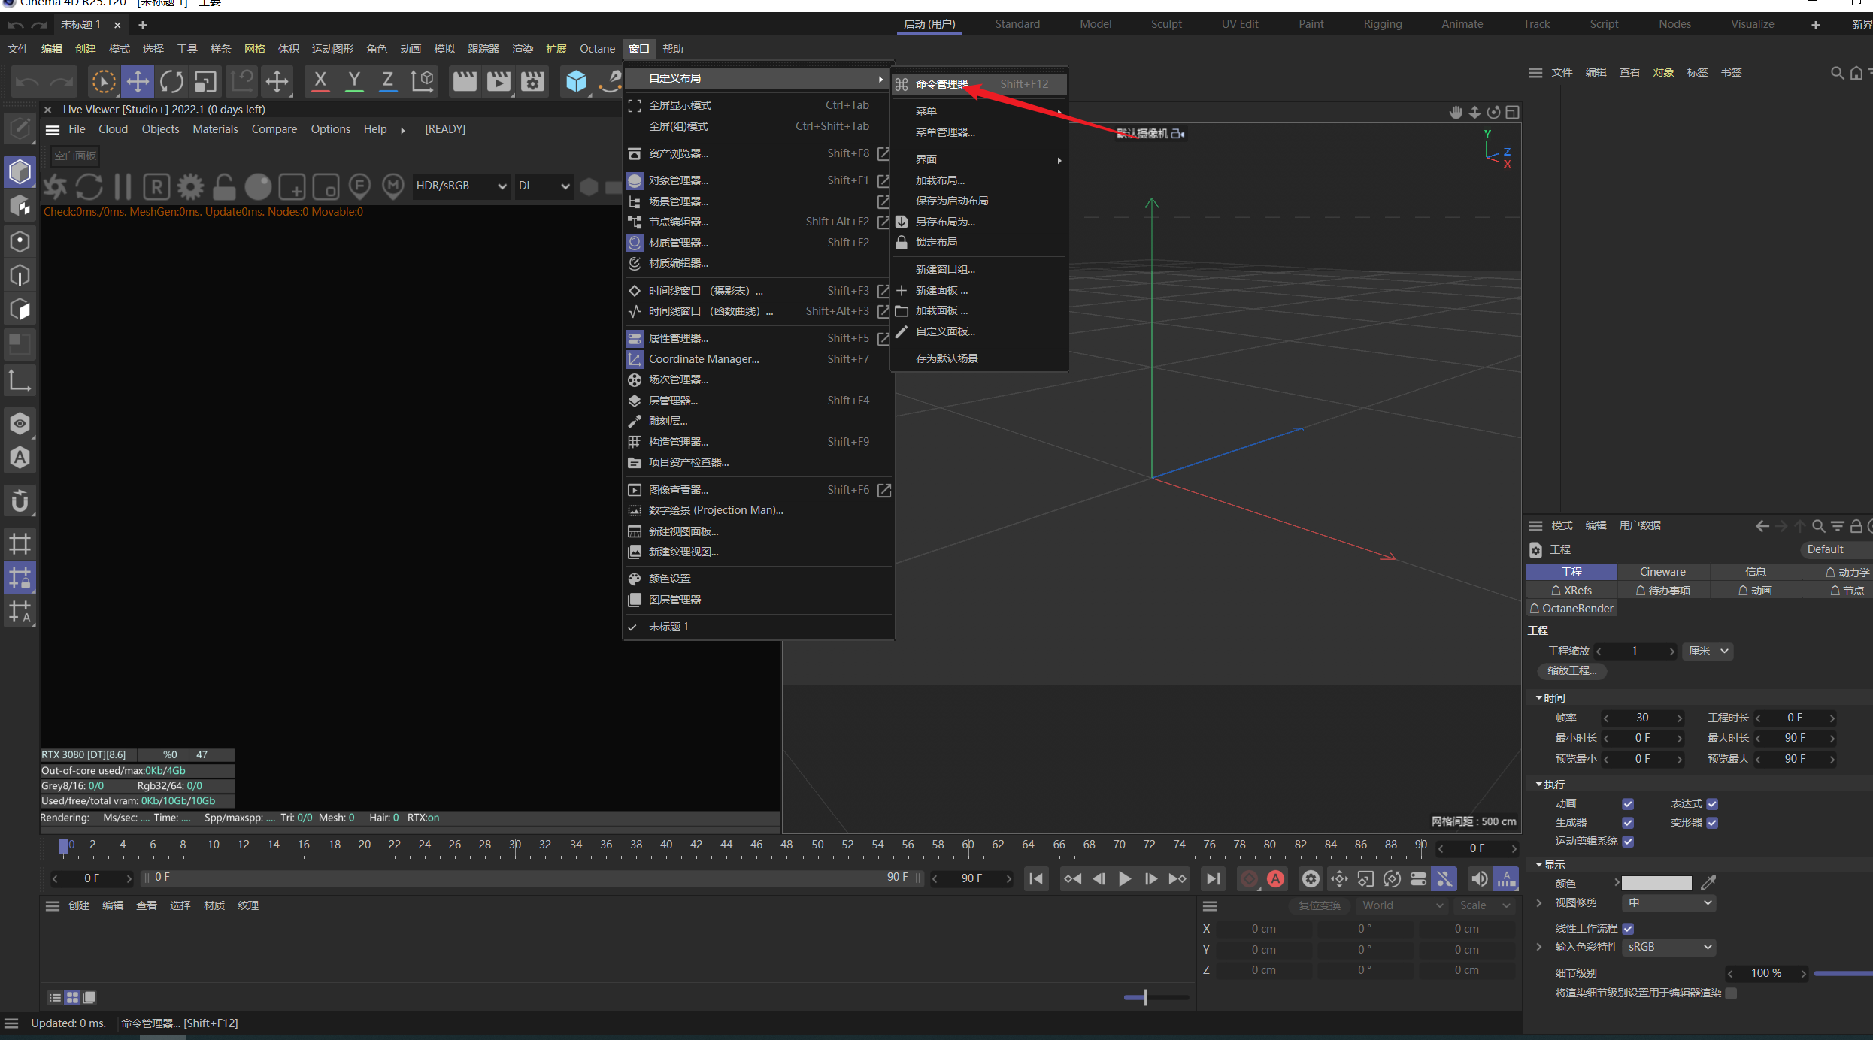Open the 厘米 unit dropdown
This screenshot has height=1040, width=1873.
[1708, 651]
